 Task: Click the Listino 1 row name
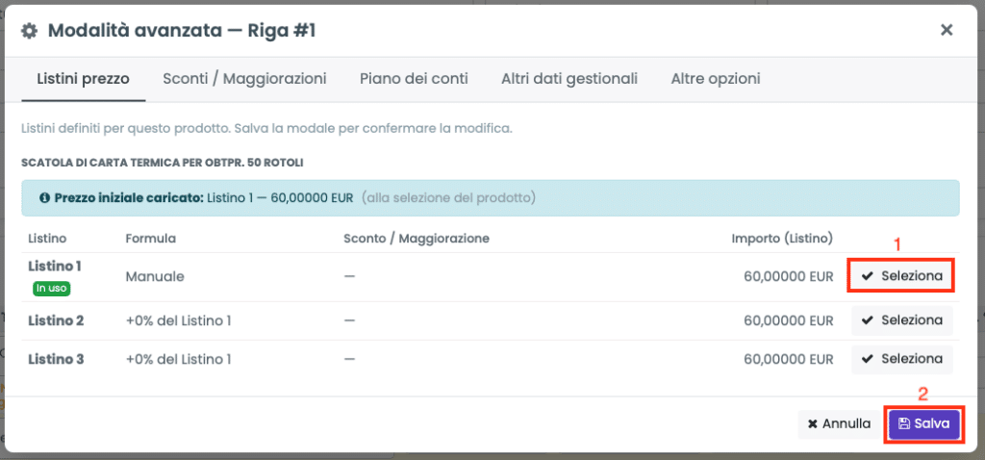click(x=55, y=266)
